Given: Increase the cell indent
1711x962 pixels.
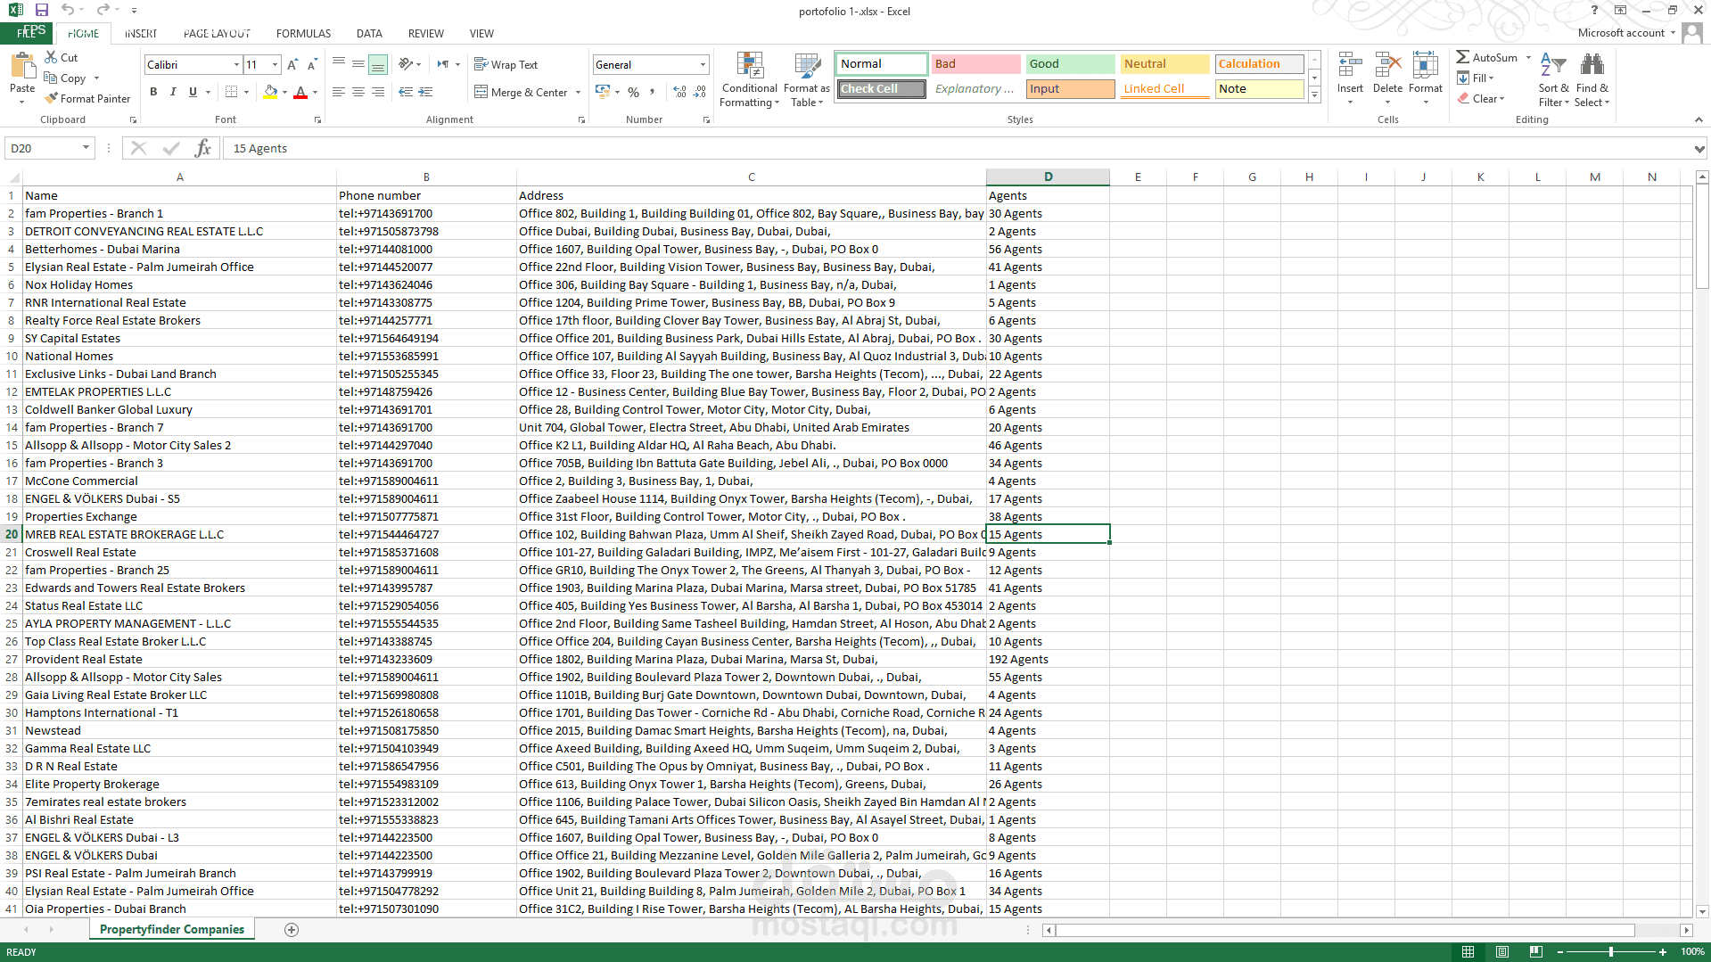Looking at the screenshot, I should 425,92.
